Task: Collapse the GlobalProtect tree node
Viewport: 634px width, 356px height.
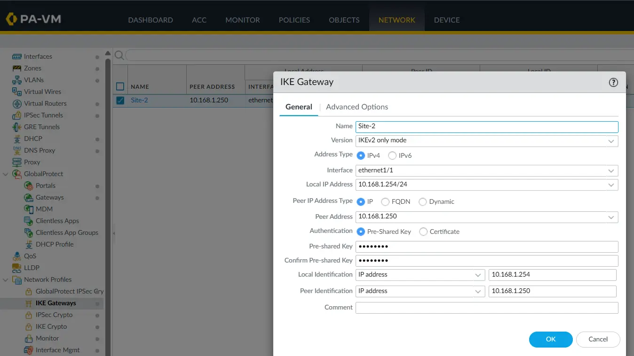Action: click(x=6, y=174)
